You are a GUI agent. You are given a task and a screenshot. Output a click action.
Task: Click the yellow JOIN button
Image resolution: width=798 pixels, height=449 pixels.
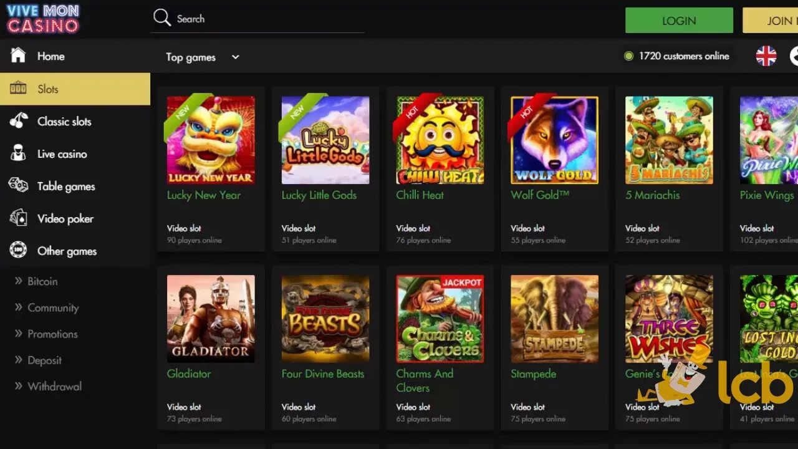[771, 21]
